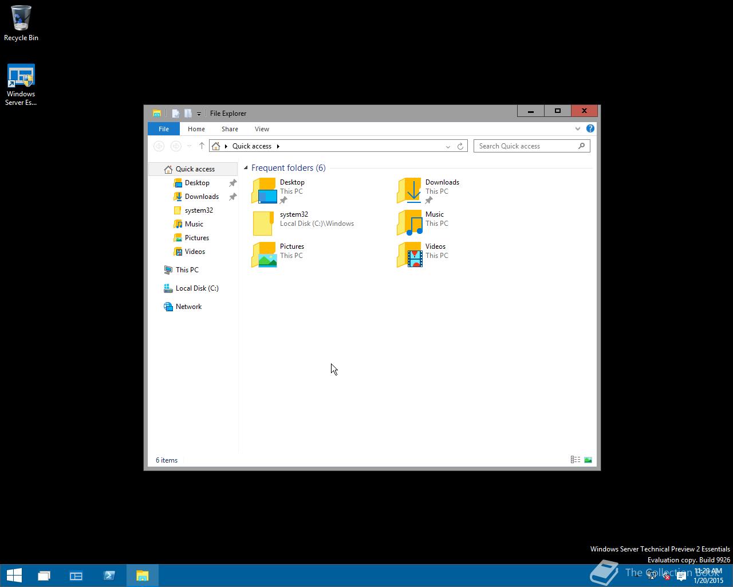This screenshot has height=587, width=733.
Task: Refresh Quick access with the refresh icon
Action: [x=460, y=146]
